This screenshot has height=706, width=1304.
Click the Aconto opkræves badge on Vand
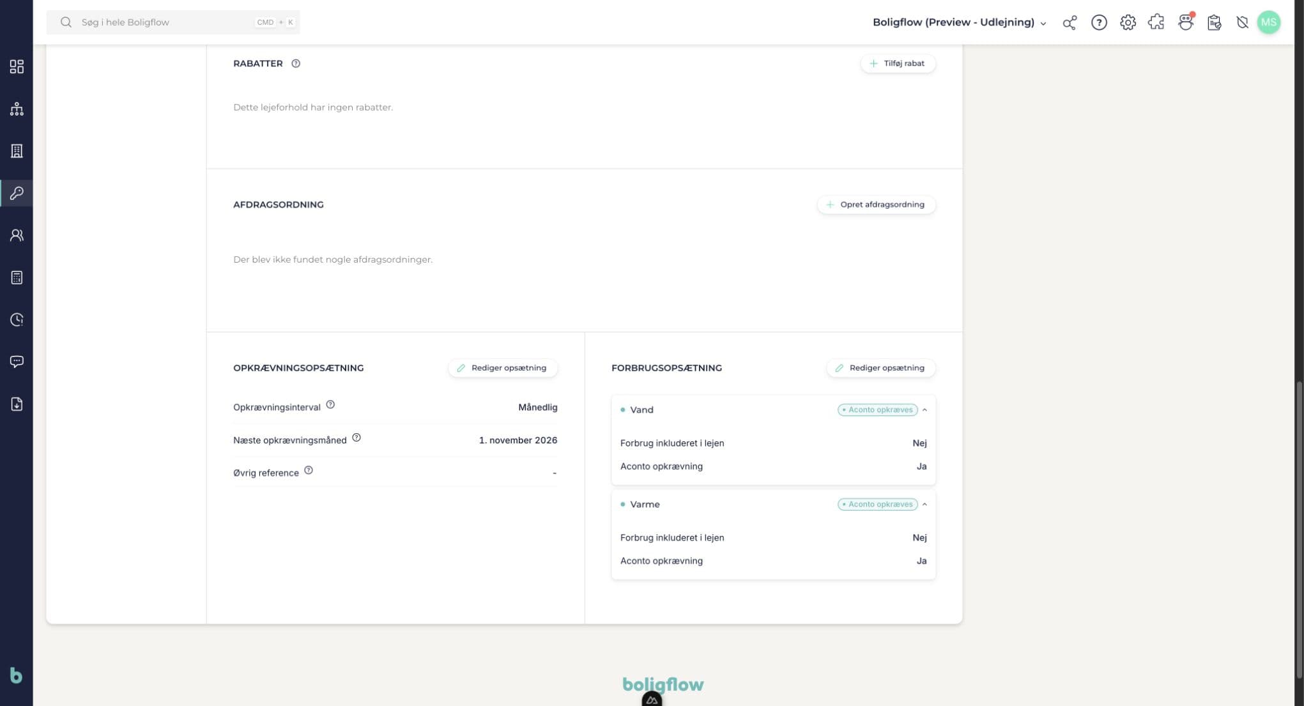pyautogui.click(x=878, y=410)
